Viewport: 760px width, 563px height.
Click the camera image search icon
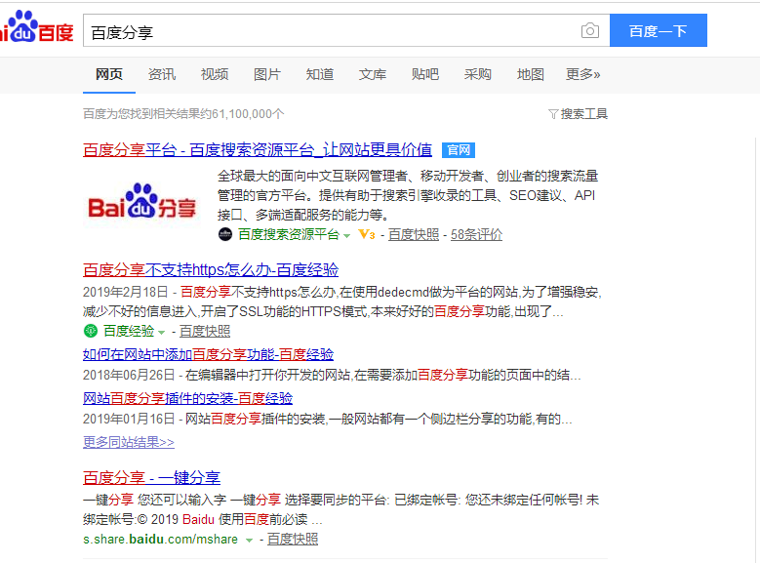coord(590,31)
